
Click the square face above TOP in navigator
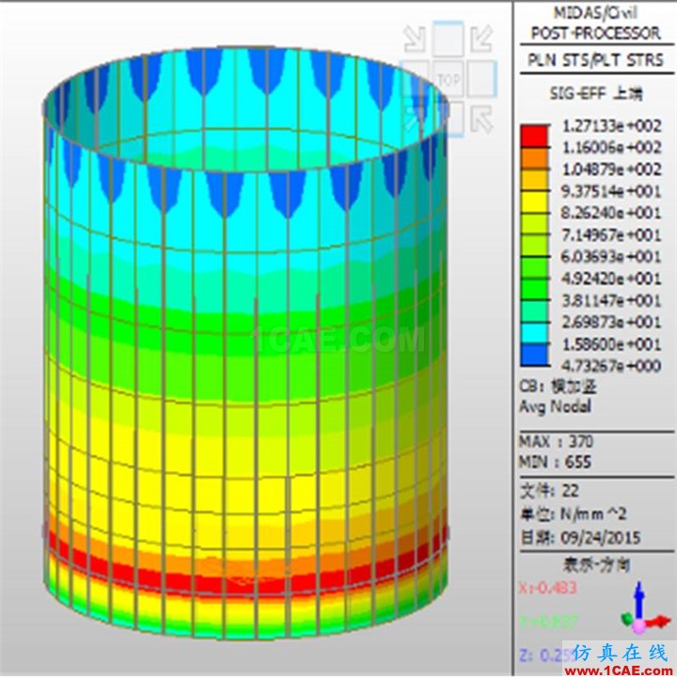click(449, 39)
